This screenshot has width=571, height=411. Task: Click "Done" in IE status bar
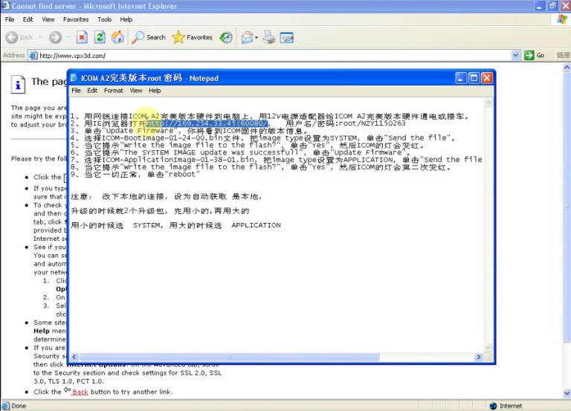point(19,406)
